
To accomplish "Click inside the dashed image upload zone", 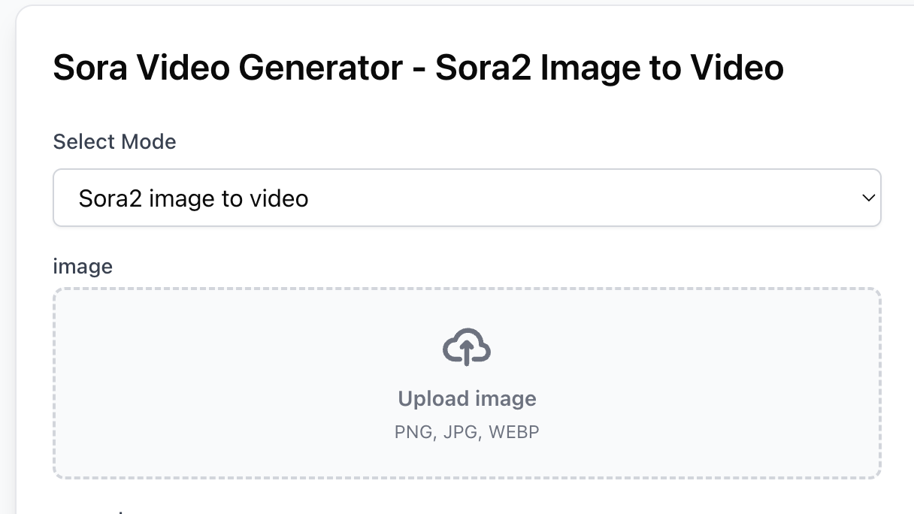I will point(467,382).
